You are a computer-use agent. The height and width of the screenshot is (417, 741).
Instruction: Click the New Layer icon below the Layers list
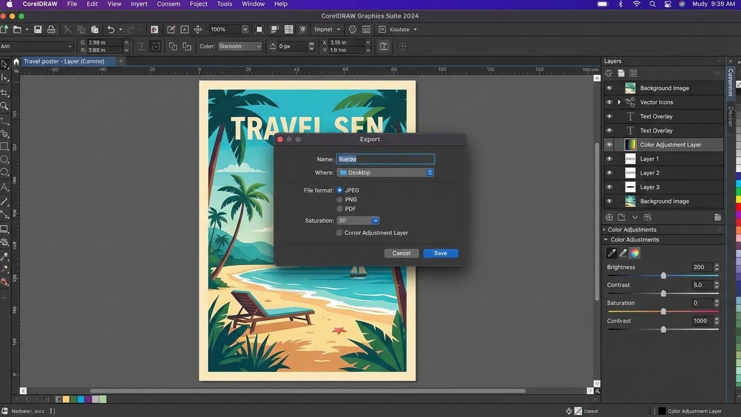point(609,217)
